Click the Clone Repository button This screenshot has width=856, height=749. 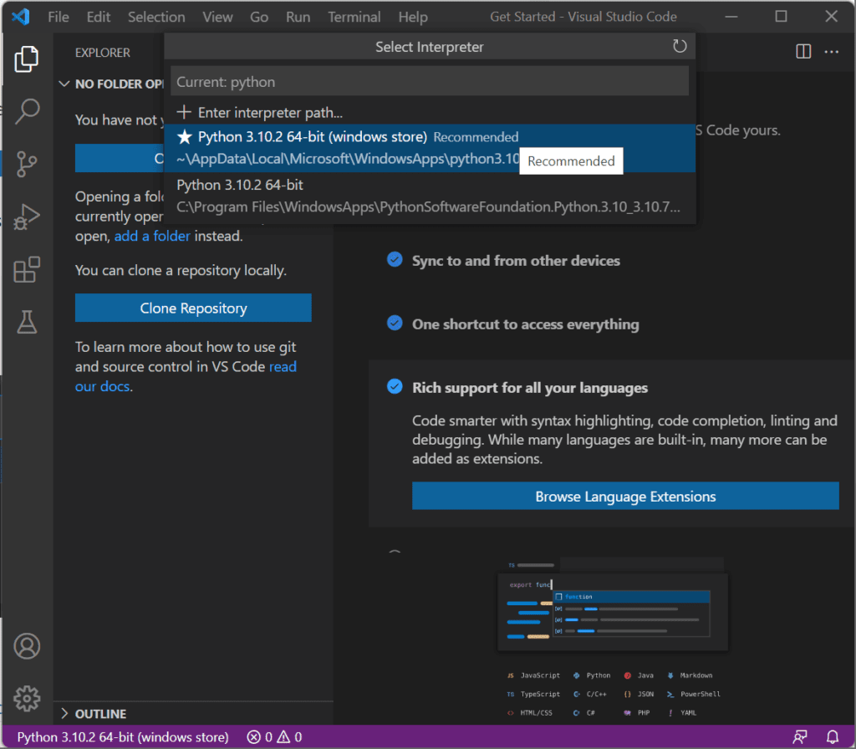point(193,308)
